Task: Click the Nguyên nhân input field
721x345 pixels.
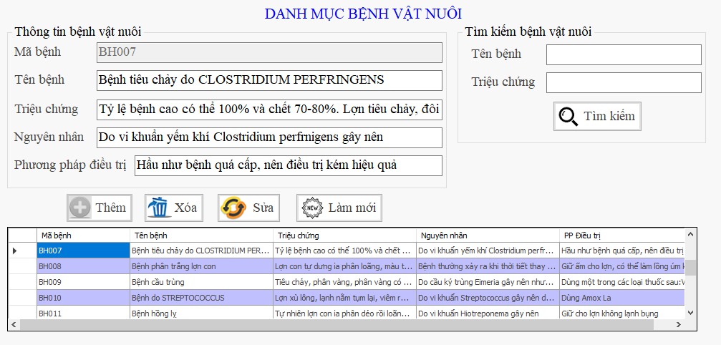Action: (x=269, y=137)
